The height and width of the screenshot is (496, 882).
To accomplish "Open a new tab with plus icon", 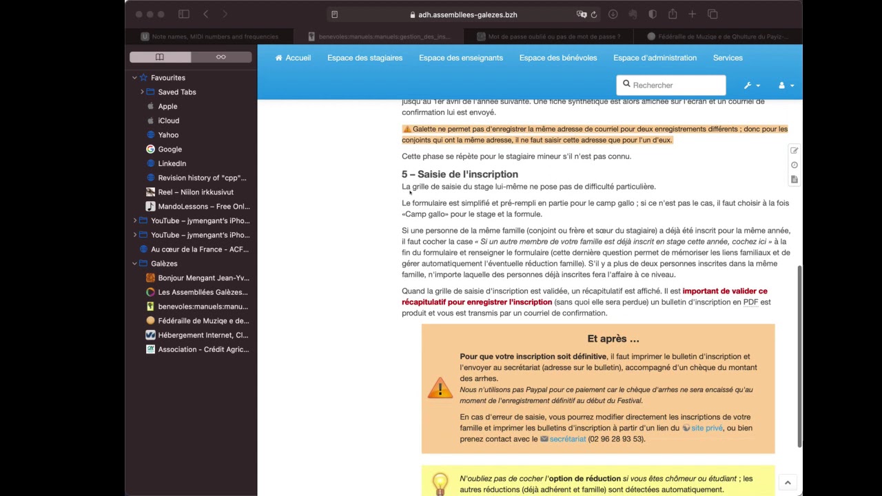I will click(x=693, y=14).
